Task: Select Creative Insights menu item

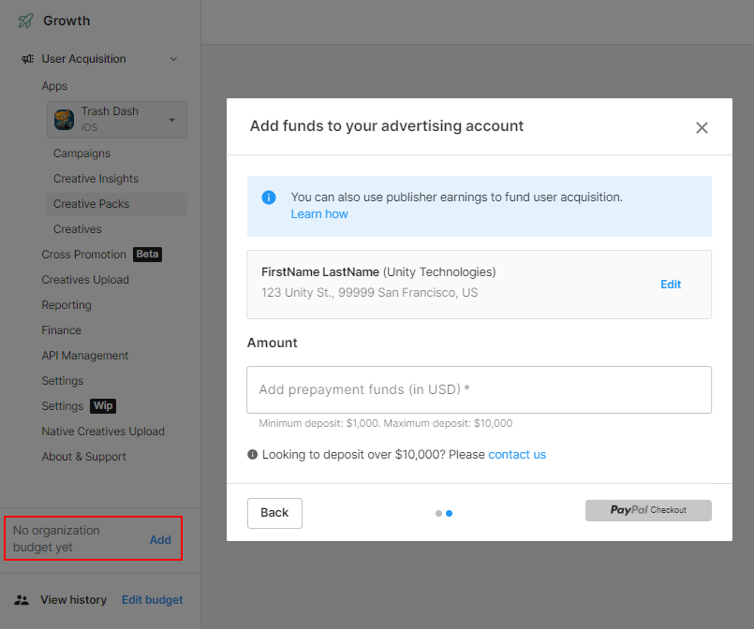Action: 96,179
